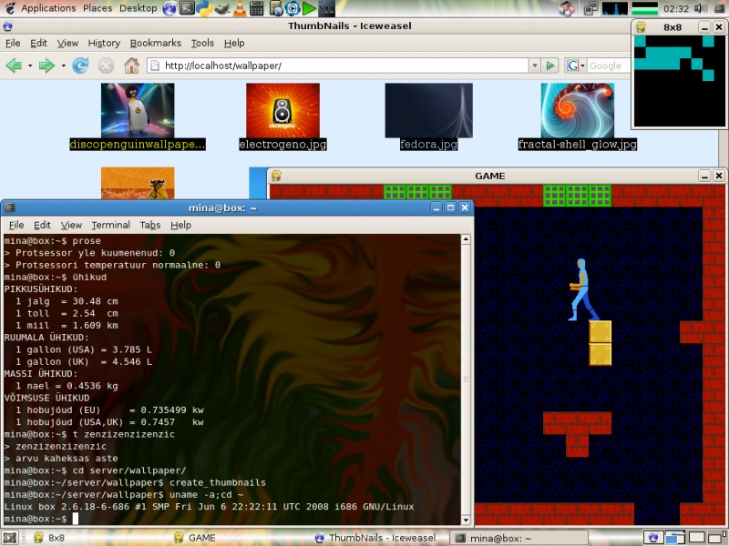Screen dimensions: 729x546
Task: Launch the terminal from the top panel
Action: click(x=187, y=8)
